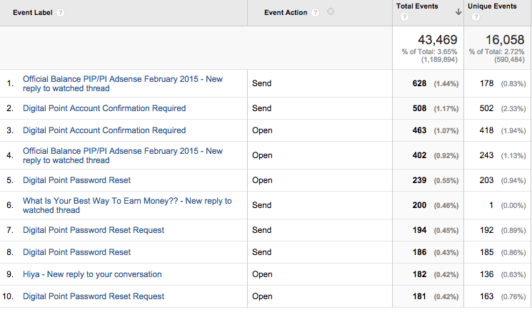Sort by Unique Events column header
532x312 pixels.
click(493, 6)
